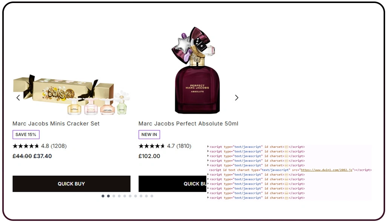Image resolution: width=387 pixels, height=222 pixels.
Task: Select the first carousel pagination dot
Action: coord(103,196)
